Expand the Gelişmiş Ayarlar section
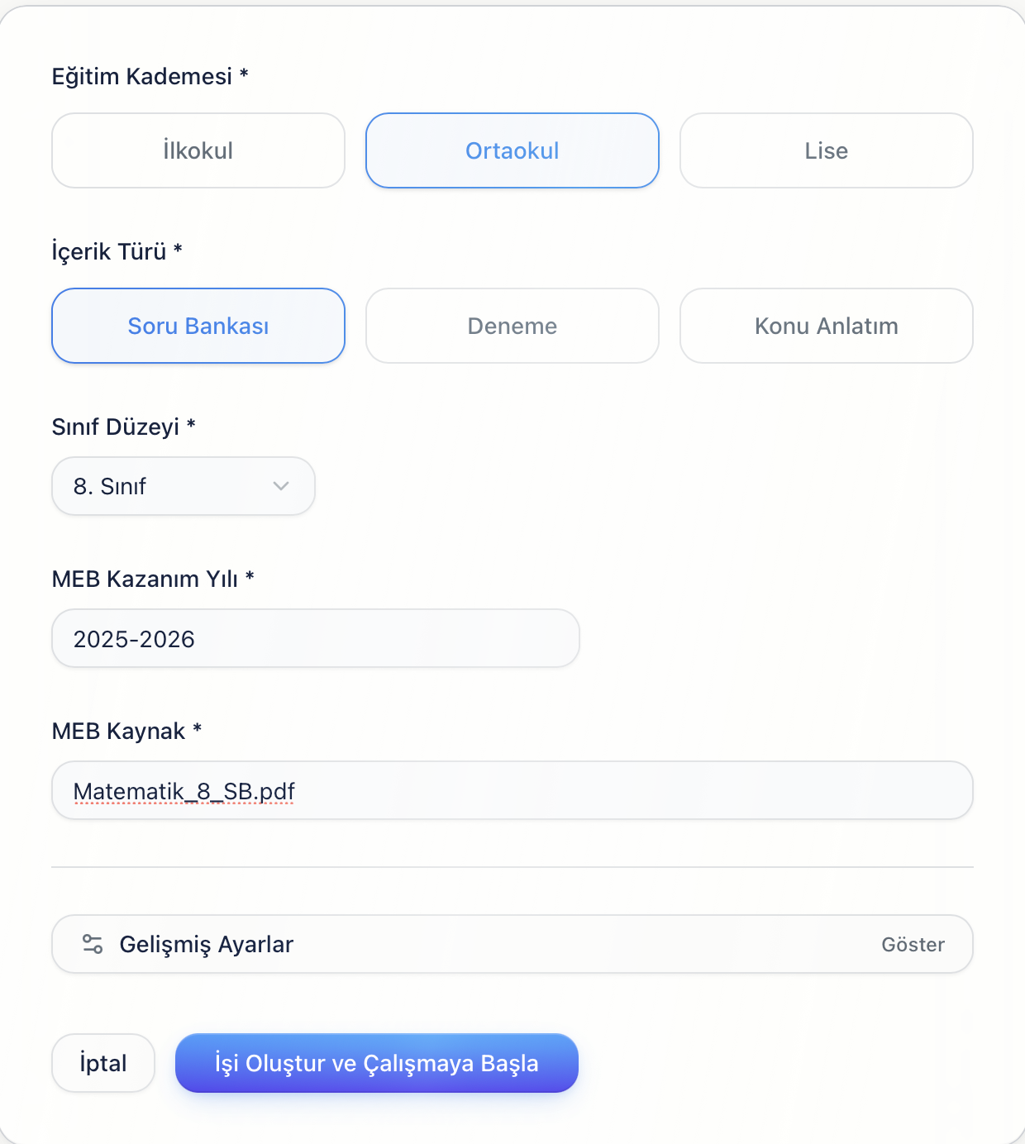The height and width of the screenshot is (1144, 1025). (x=512, y=944)
